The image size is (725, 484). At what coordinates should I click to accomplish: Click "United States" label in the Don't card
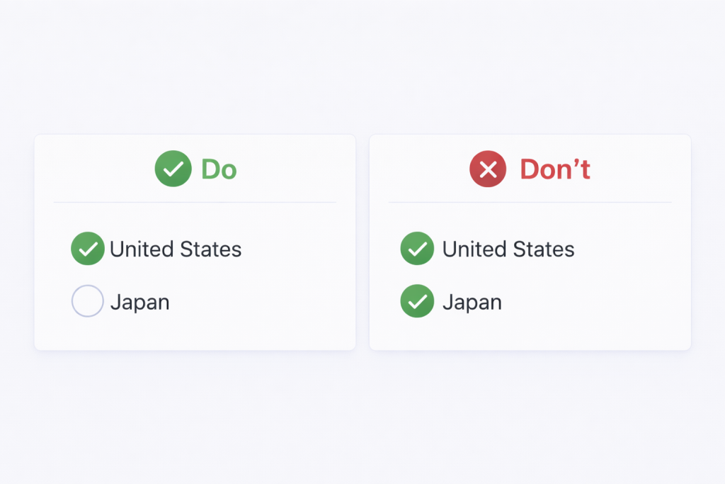click(x=508, y=249)
